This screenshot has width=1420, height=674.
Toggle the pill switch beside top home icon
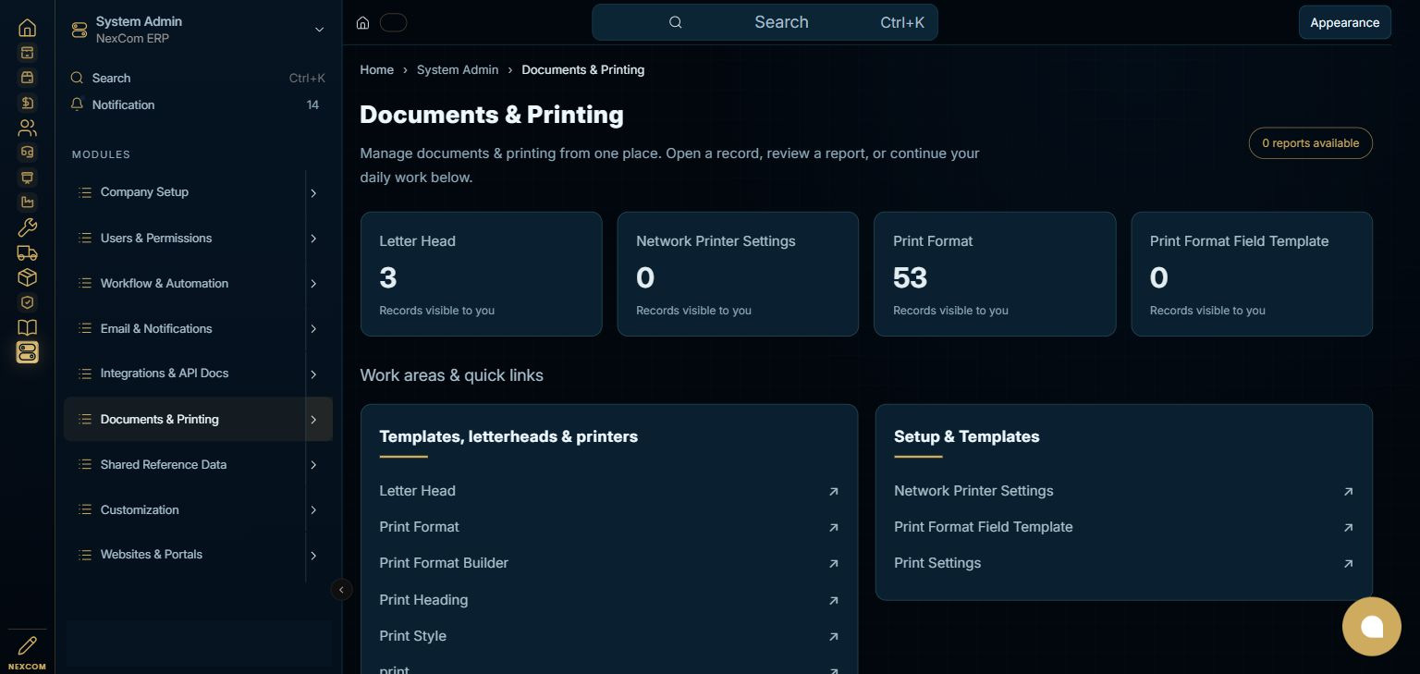click(x=393, y=23)
